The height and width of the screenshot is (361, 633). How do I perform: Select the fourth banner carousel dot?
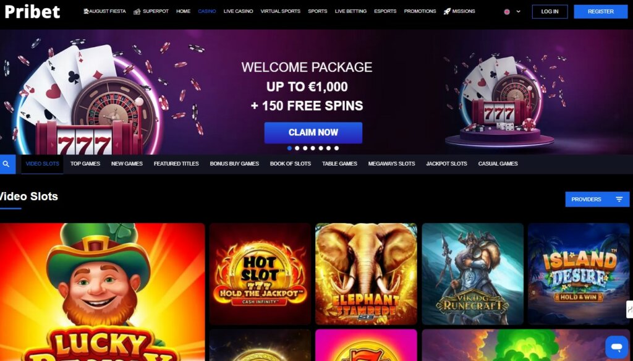(x=313, y=148)
